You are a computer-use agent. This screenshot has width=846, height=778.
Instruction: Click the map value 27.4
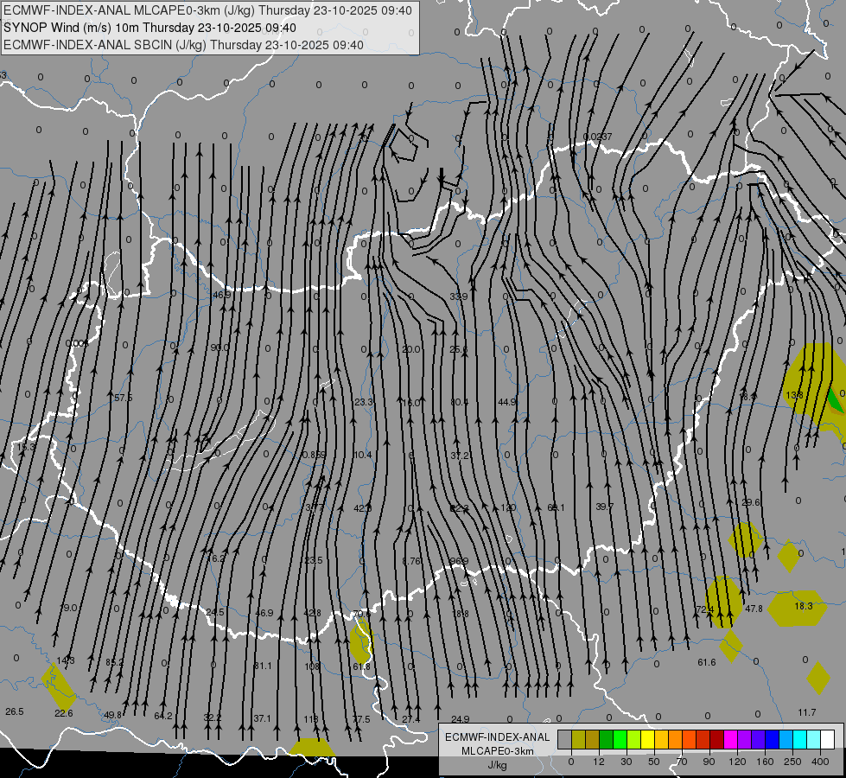pos(410,719)
